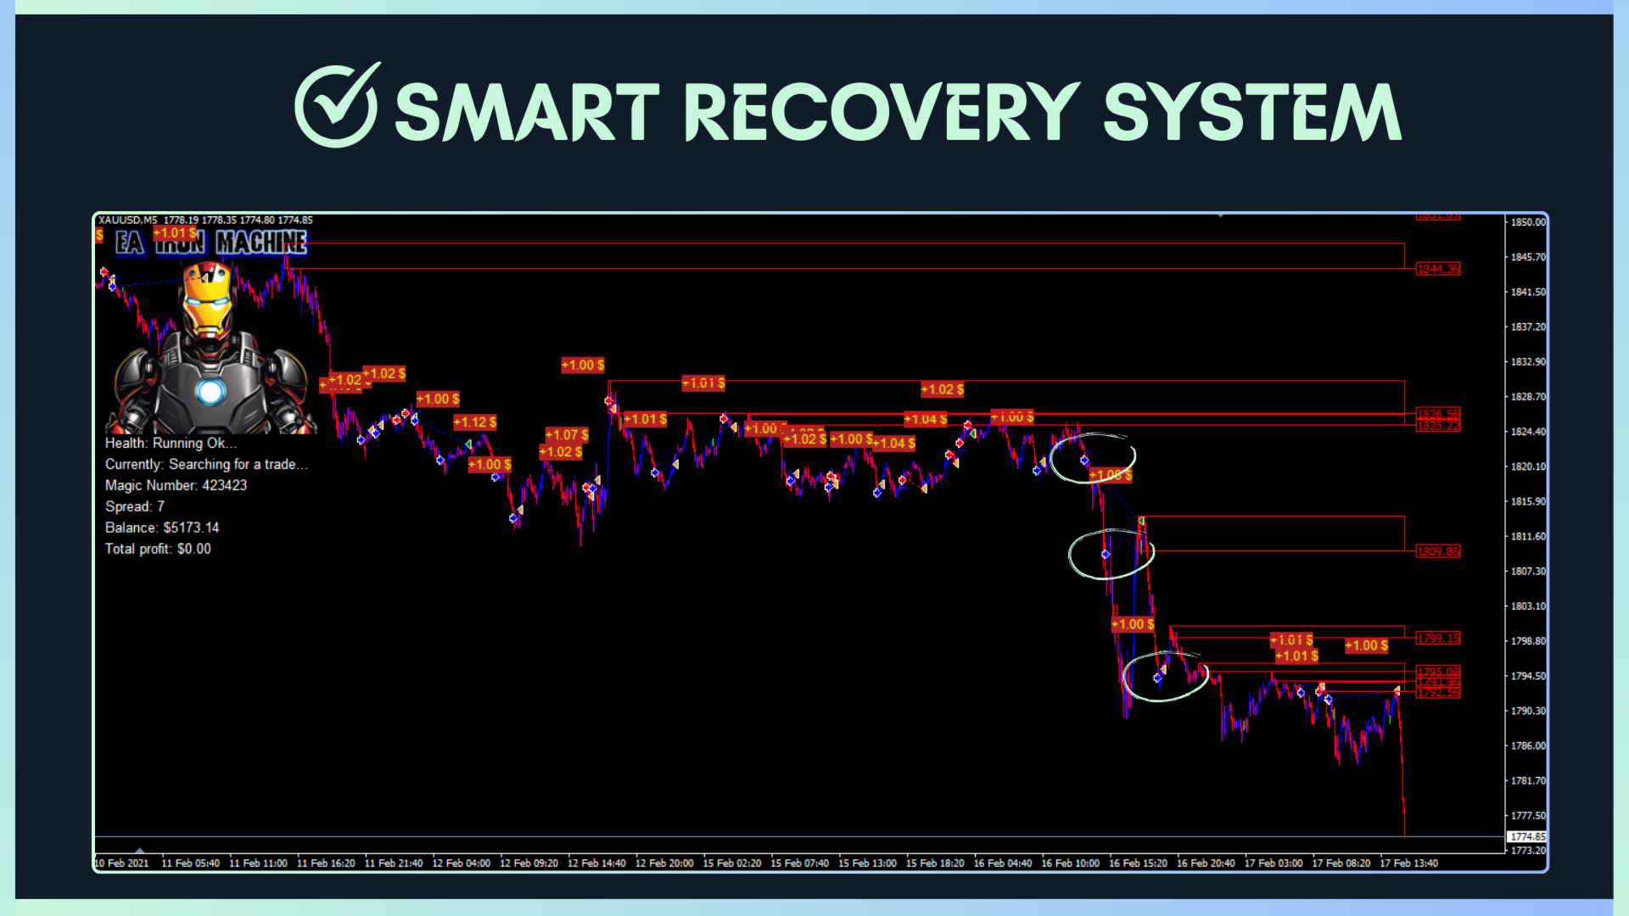Click the 16 Feb 10:00 time label

(x=1071, y=863)
